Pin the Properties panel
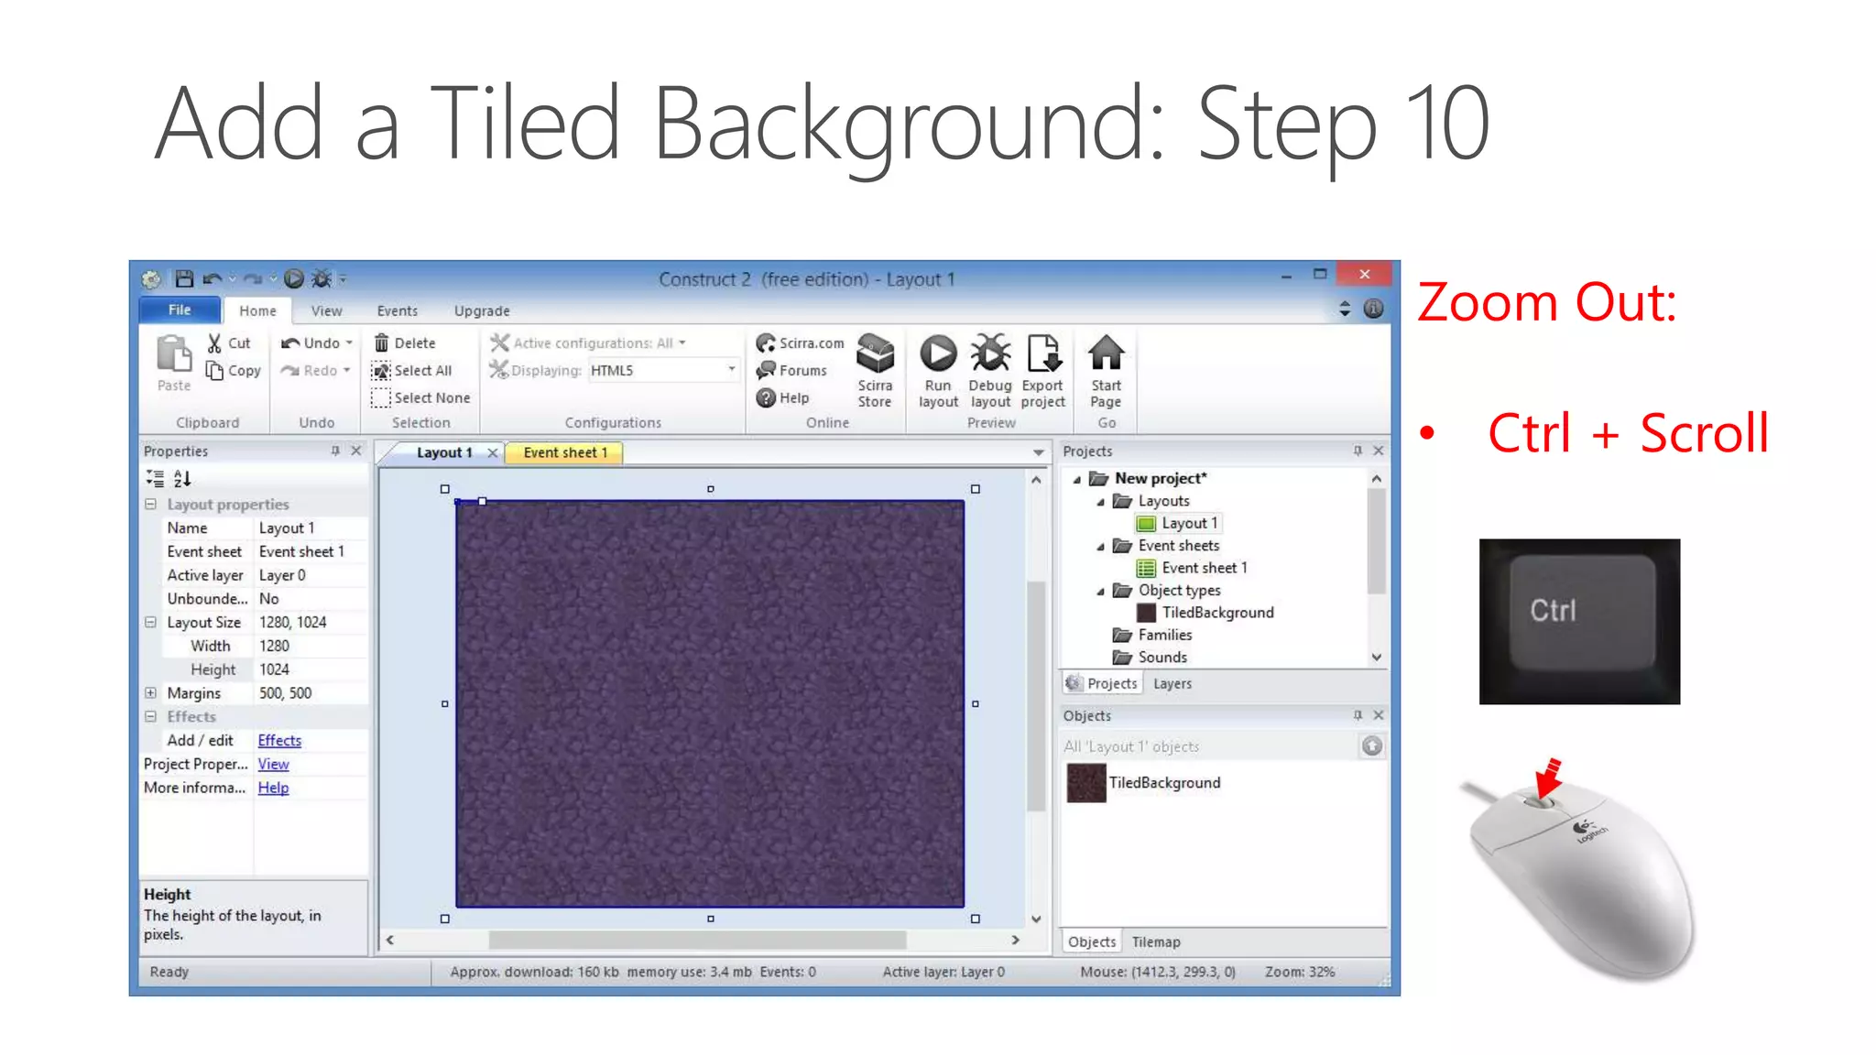Image resolution: width=1876 pixels, height=1055 pixels. click(x=335, y=451)
